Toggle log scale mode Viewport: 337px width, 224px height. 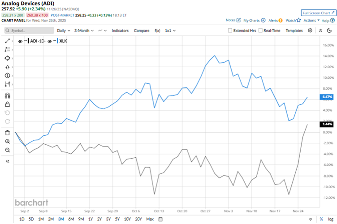click(331, 219)
